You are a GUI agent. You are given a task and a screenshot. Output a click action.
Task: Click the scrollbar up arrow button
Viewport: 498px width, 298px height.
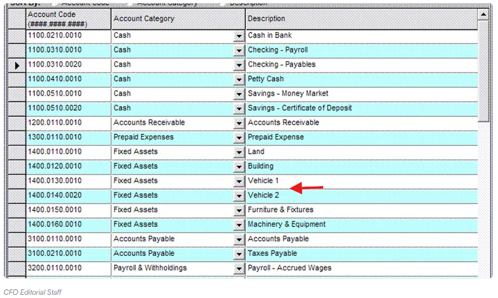(483, 15)
